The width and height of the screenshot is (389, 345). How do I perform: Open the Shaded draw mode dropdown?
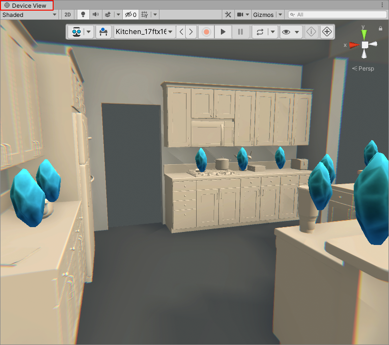pos(29,15)
